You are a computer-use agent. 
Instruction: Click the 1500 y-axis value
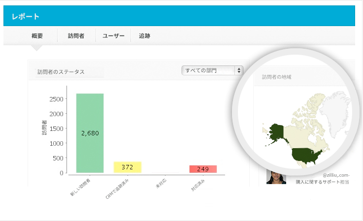[56, 128]
